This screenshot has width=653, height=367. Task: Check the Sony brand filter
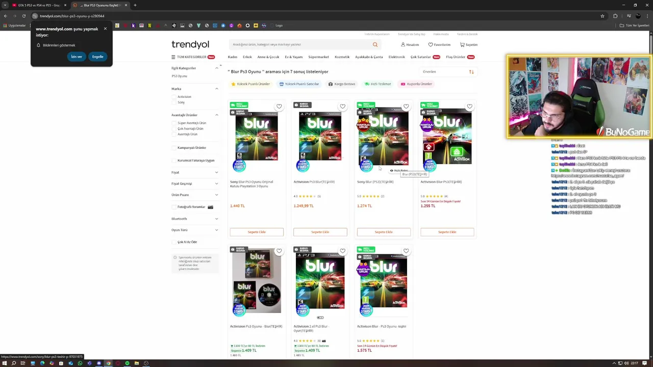174,102
